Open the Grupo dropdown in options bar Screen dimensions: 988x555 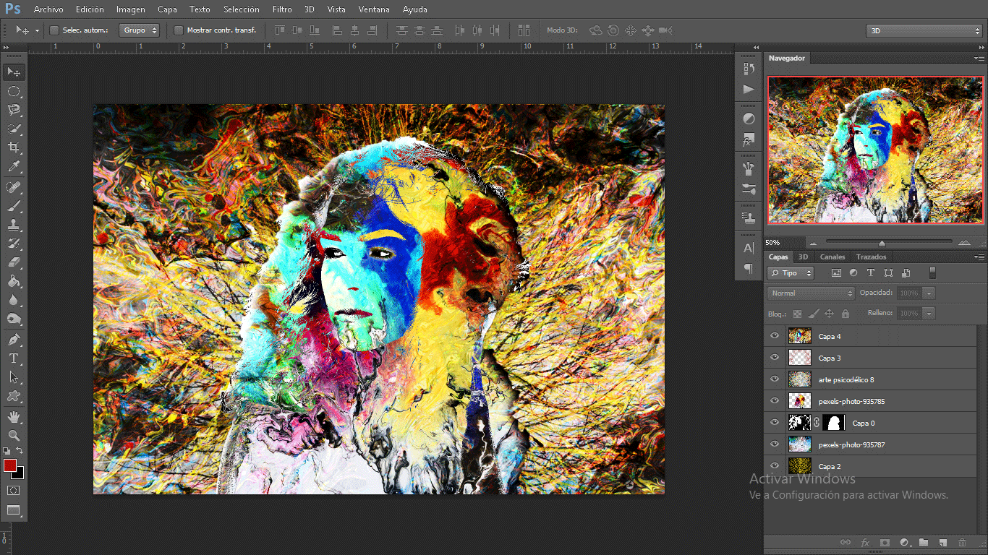point(140,30)
